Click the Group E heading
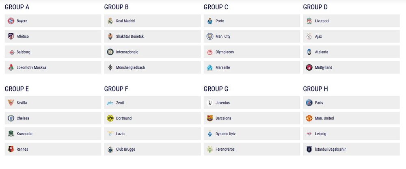 click(17, 89)
